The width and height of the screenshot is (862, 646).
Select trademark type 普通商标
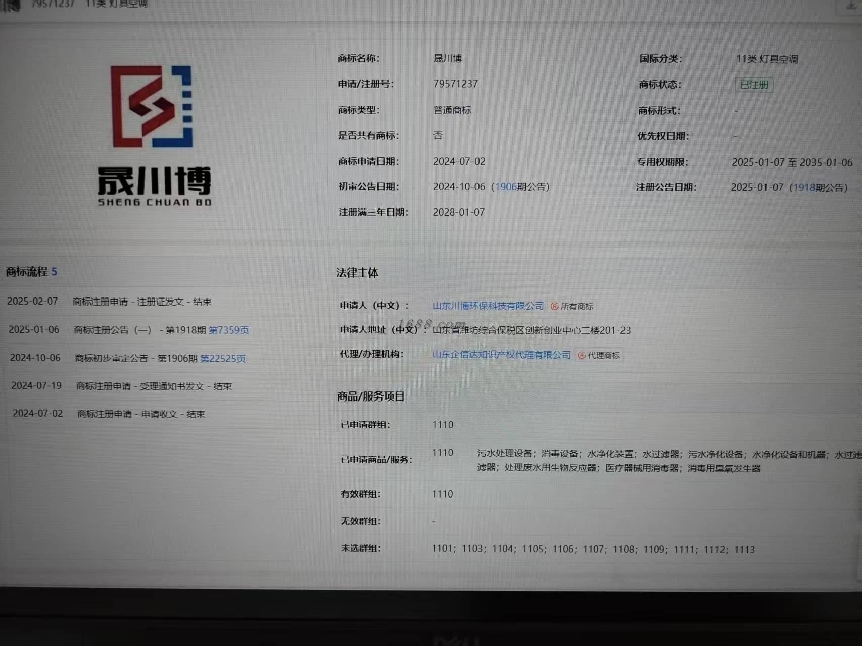point(452,110)
